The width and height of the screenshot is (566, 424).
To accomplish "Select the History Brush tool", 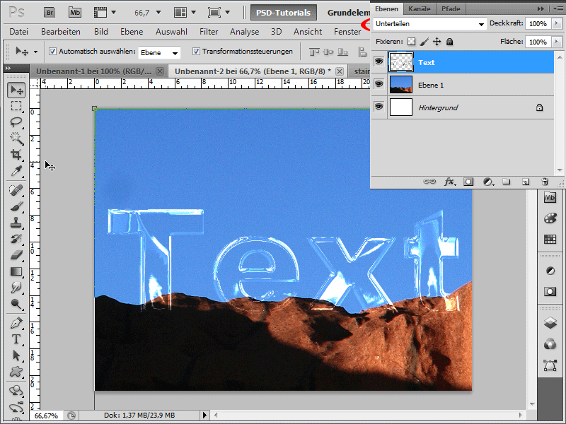I will pos(16,239).
